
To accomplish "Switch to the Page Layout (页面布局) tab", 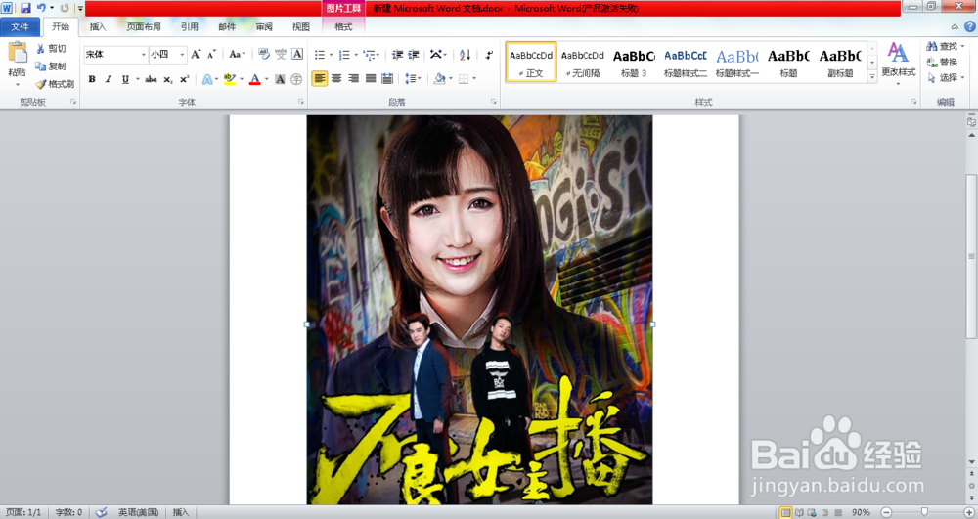I will (144, 26).
